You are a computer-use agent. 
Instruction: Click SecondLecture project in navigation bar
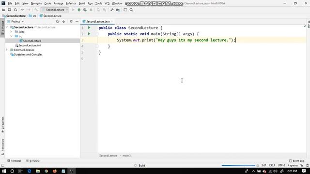[x=14, y=16]
